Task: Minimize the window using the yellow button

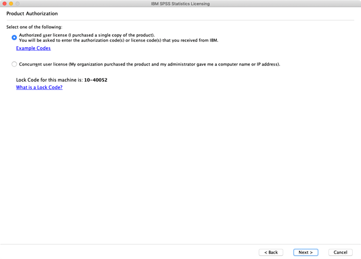Action: point(11,3)
